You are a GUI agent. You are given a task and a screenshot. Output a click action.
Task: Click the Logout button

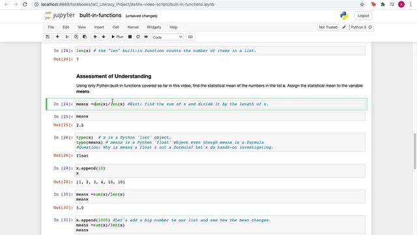(x=364, y=16)
